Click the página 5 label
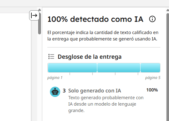The width and height of the screenshot is (169, 121). 153,78
